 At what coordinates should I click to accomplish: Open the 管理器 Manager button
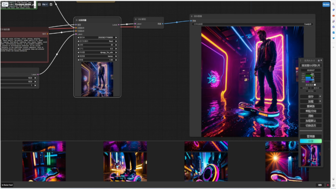pyautogui.click(x=311, y=136)
